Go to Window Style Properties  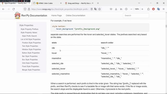tap(31, 49)
